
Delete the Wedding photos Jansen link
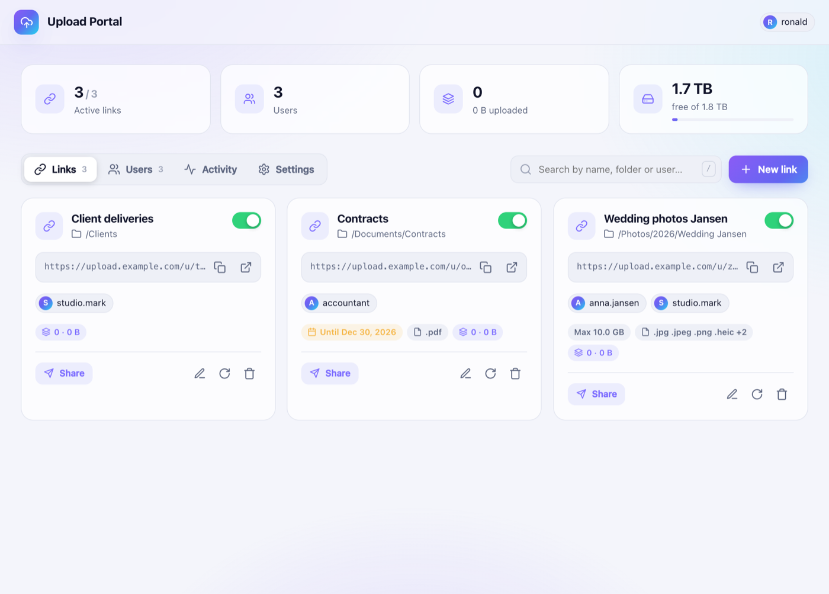782,394
